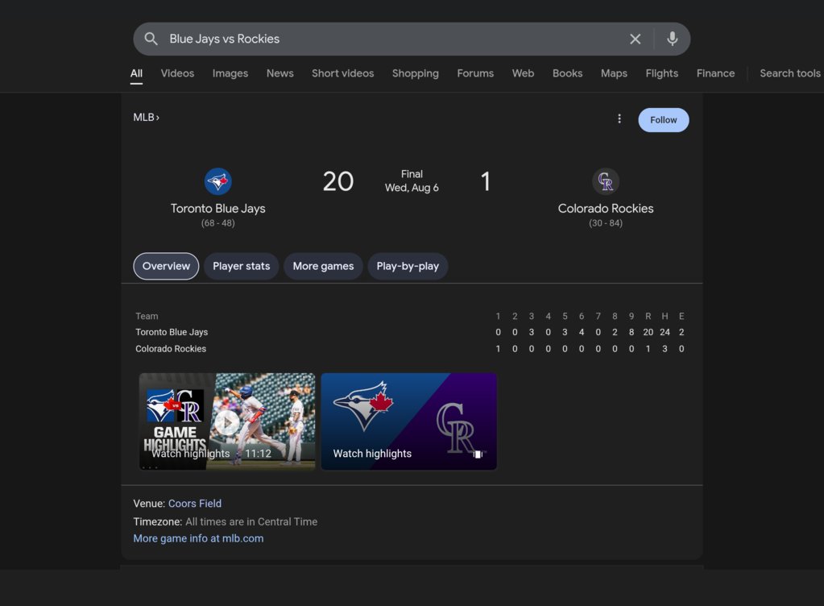The image size is (824, 606).
Task: Click Colorado Rockies row in box score
Action: tap(410, 349)
